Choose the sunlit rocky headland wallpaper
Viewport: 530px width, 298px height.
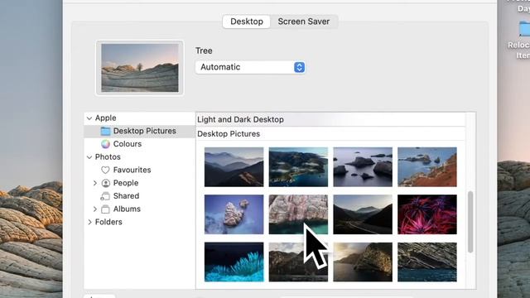click(363, 262)
